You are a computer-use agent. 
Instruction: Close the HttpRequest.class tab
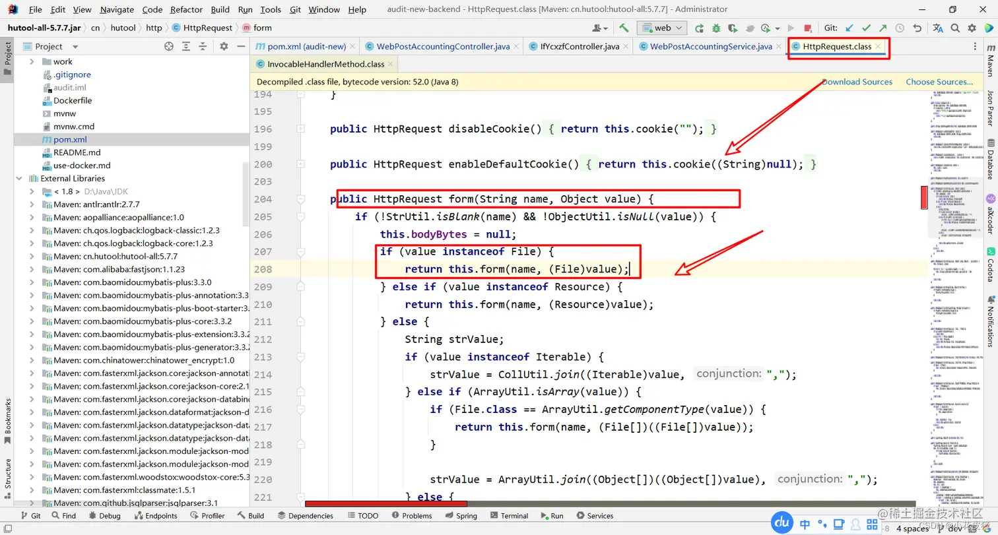878,46
